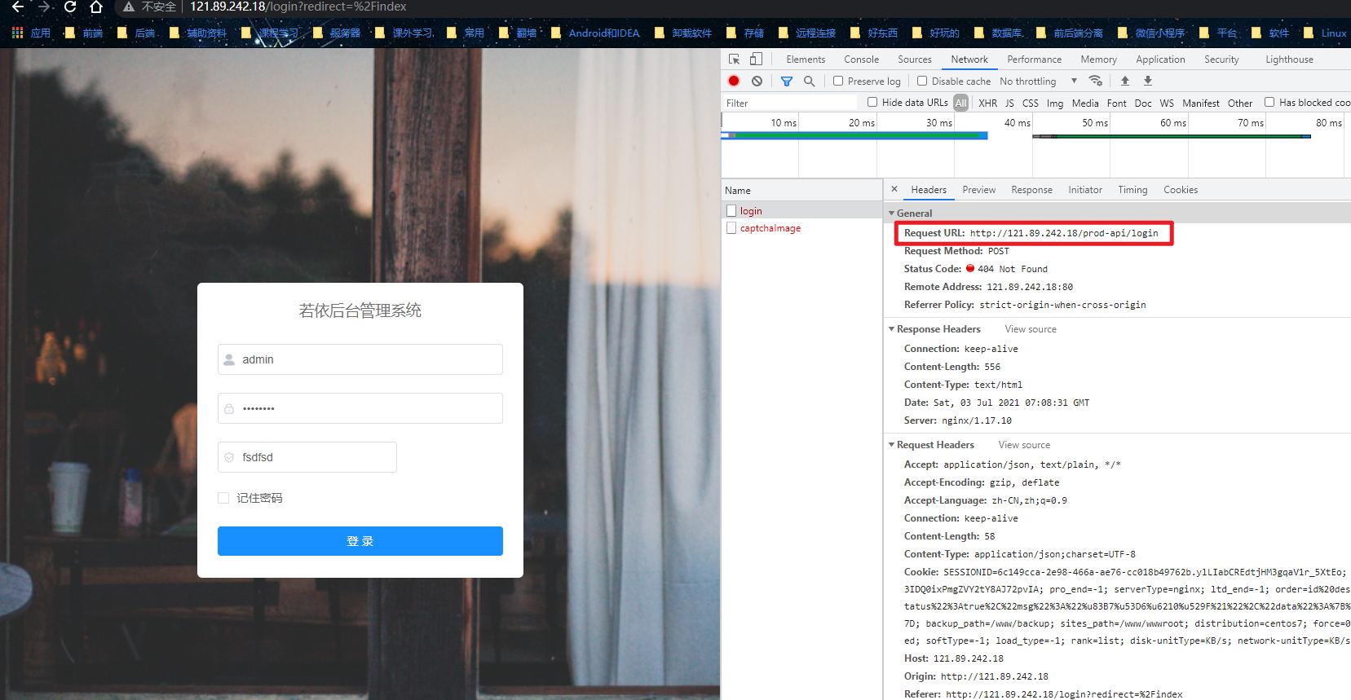Stop recording network log via red dot
Image resolution: width=1351 pixels, height=700 pixels.
(734, 81)
